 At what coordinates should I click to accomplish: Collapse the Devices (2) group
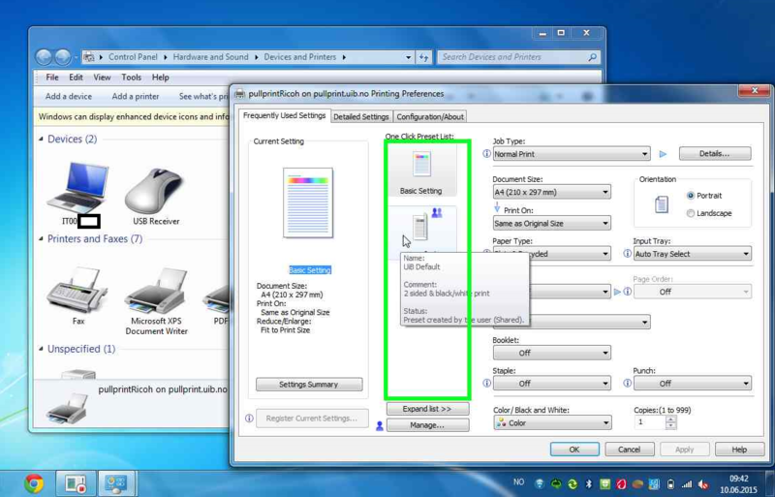coord(41,140)
